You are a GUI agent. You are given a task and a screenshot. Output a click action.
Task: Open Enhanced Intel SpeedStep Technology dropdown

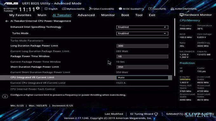point(142,27)
